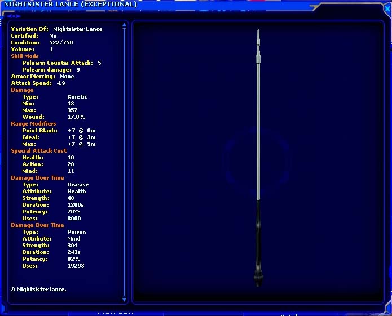Click the Disease duration 1200s
The height and width of the screenshot is (316, 392).
point(76,204)
